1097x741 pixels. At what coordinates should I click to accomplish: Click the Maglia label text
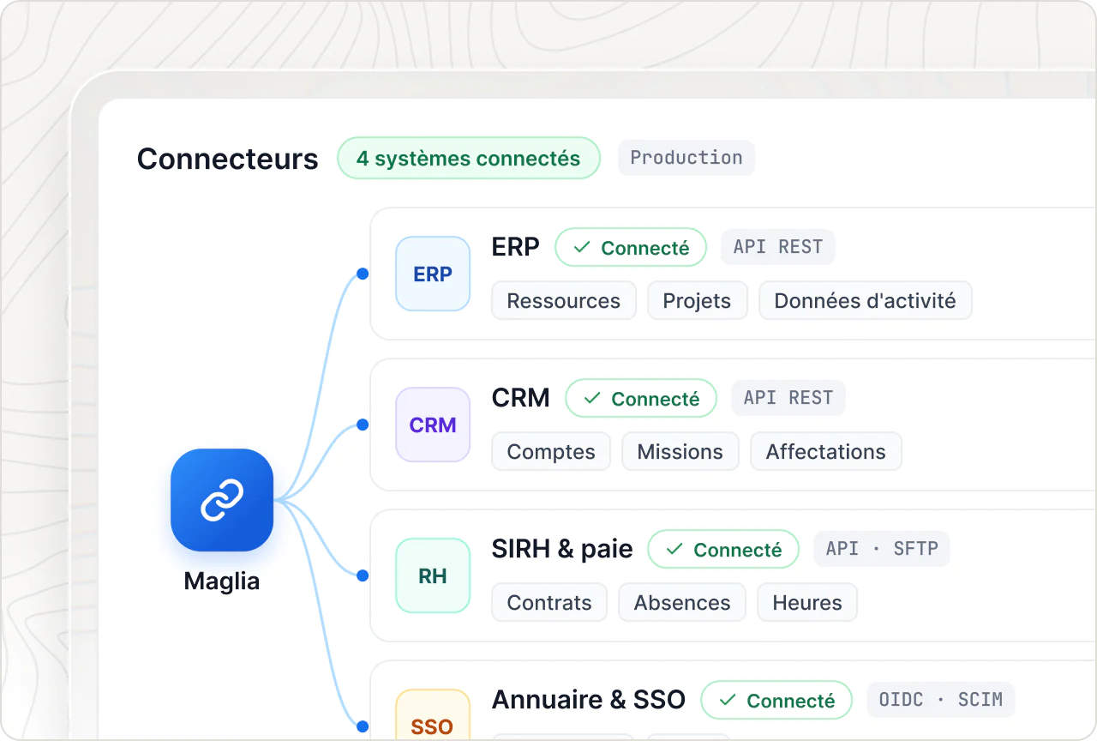coord(222,581)
